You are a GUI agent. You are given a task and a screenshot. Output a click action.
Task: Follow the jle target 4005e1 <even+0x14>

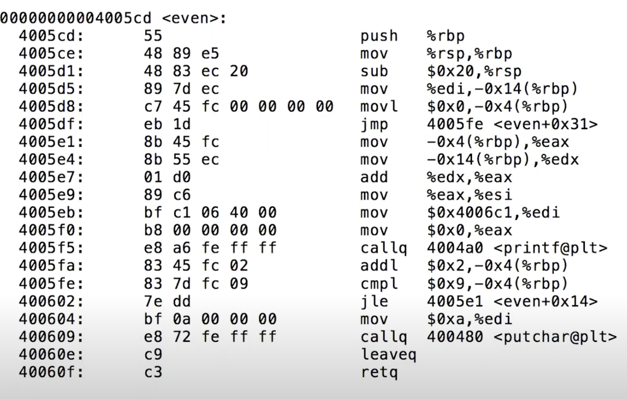512,301
